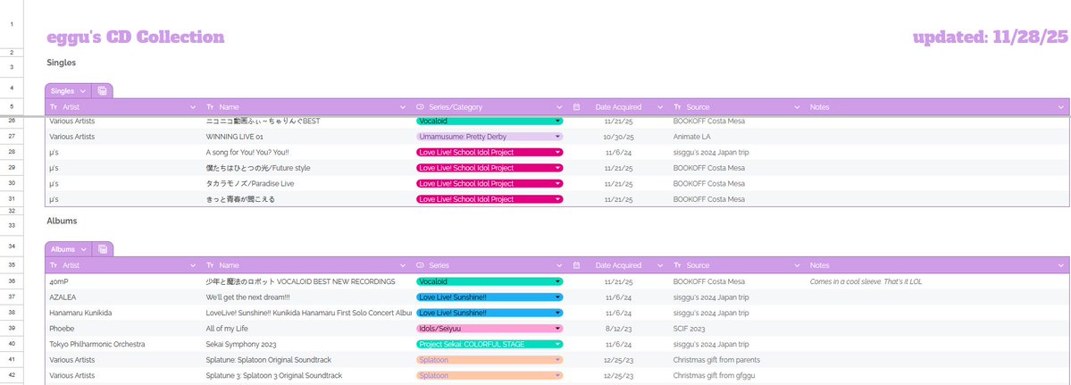Click the text type icon of Singles Name column
Viewport: 1071px width, 385px height.
click(211, 107)
